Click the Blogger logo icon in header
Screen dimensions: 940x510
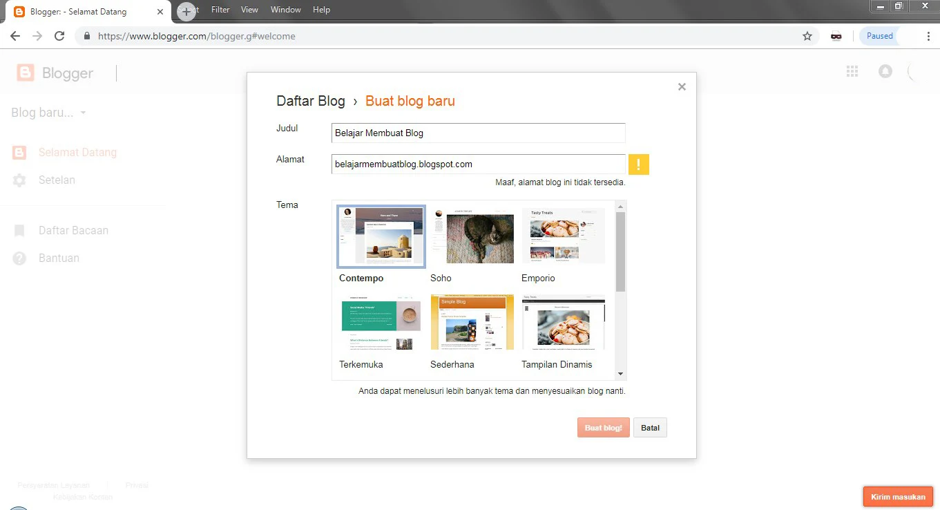(x=26, y=73)
